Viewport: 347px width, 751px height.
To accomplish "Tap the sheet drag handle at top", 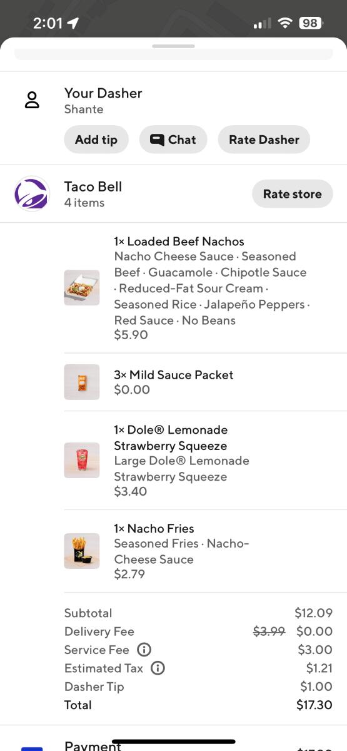I will (174, 46).
